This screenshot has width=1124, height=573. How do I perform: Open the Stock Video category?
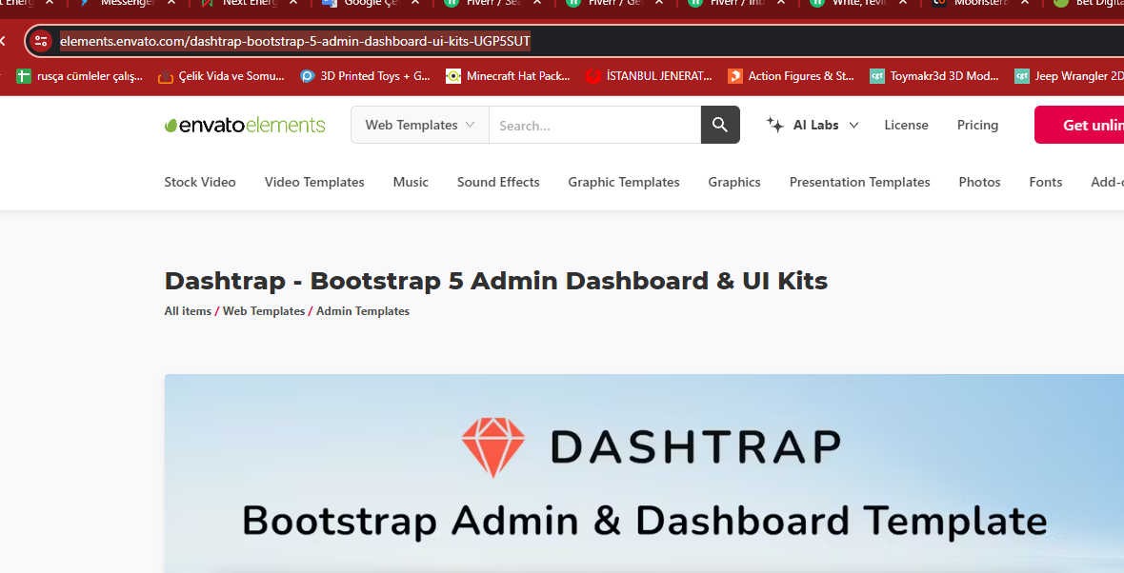[200, 182]
